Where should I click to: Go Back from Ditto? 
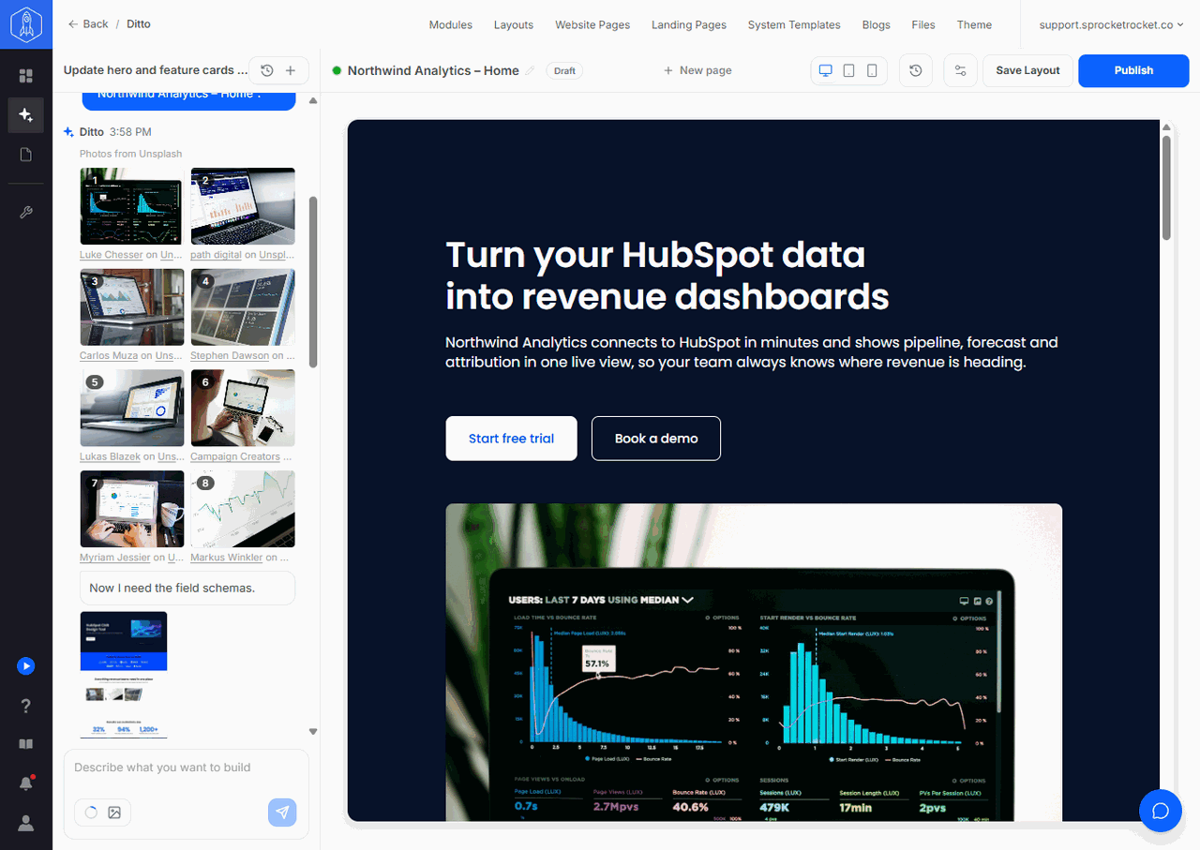[88, 24]
